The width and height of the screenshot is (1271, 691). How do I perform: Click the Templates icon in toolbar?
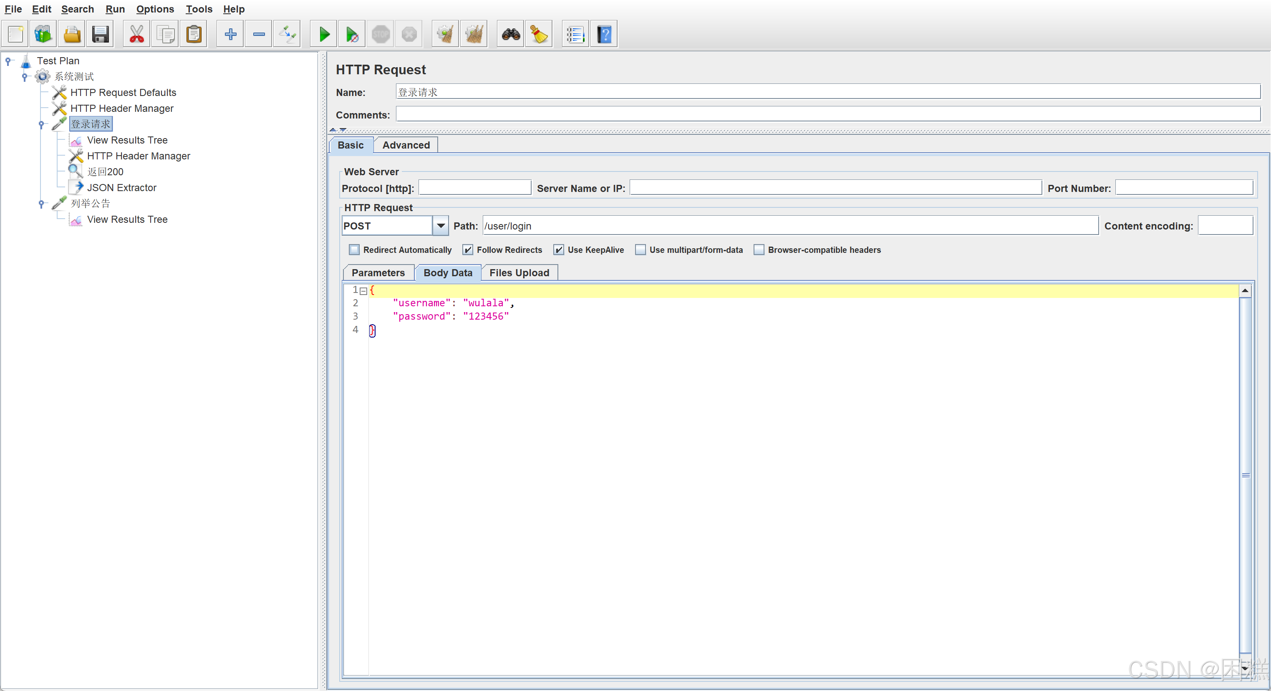[43, 34]
